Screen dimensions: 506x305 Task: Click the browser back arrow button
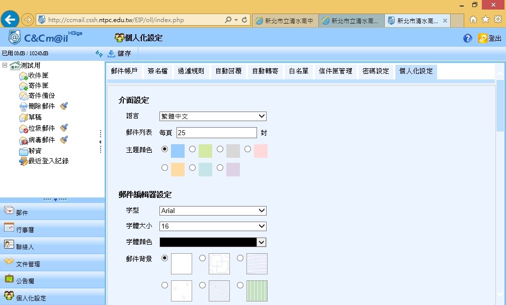click(10, 20)
